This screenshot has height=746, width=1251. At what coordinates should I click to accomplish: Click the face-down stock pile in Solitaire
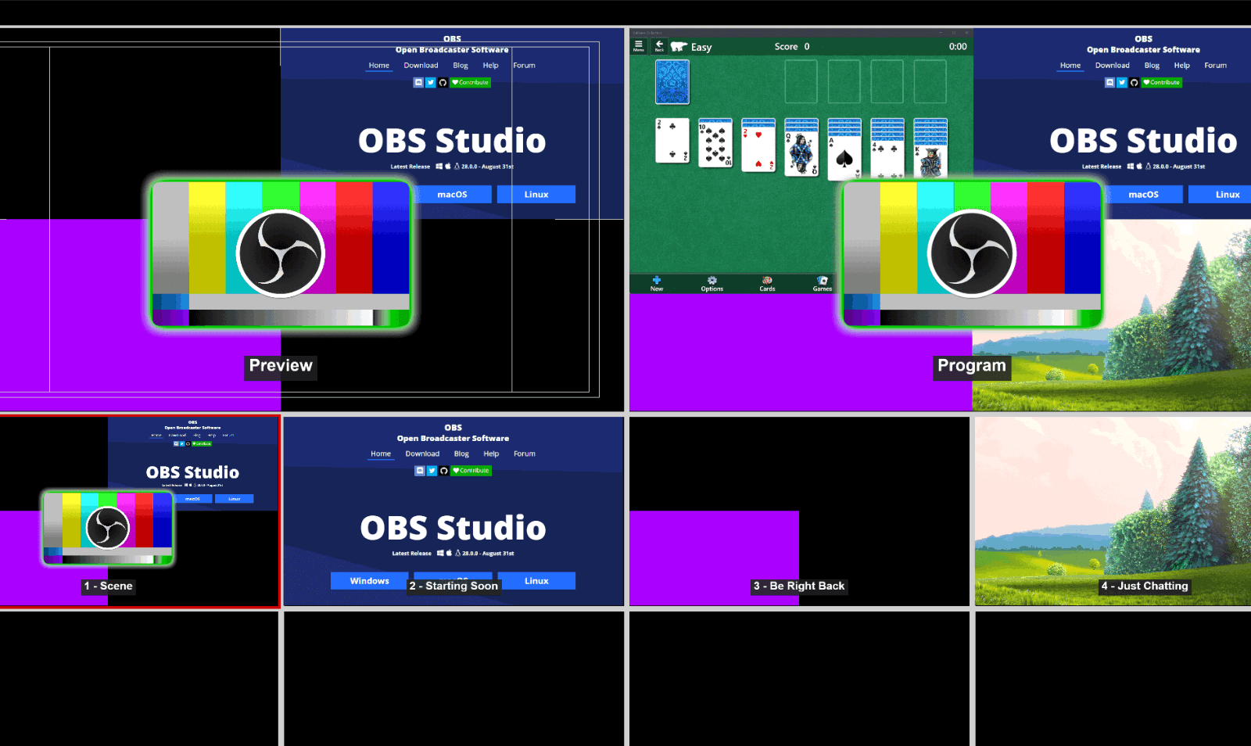coord(671,82)
